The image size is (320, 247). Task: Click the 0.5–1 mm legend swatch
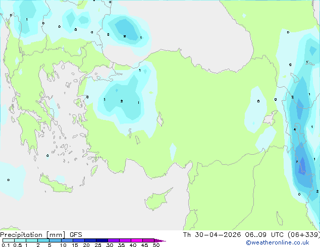(x=20, y=240)
